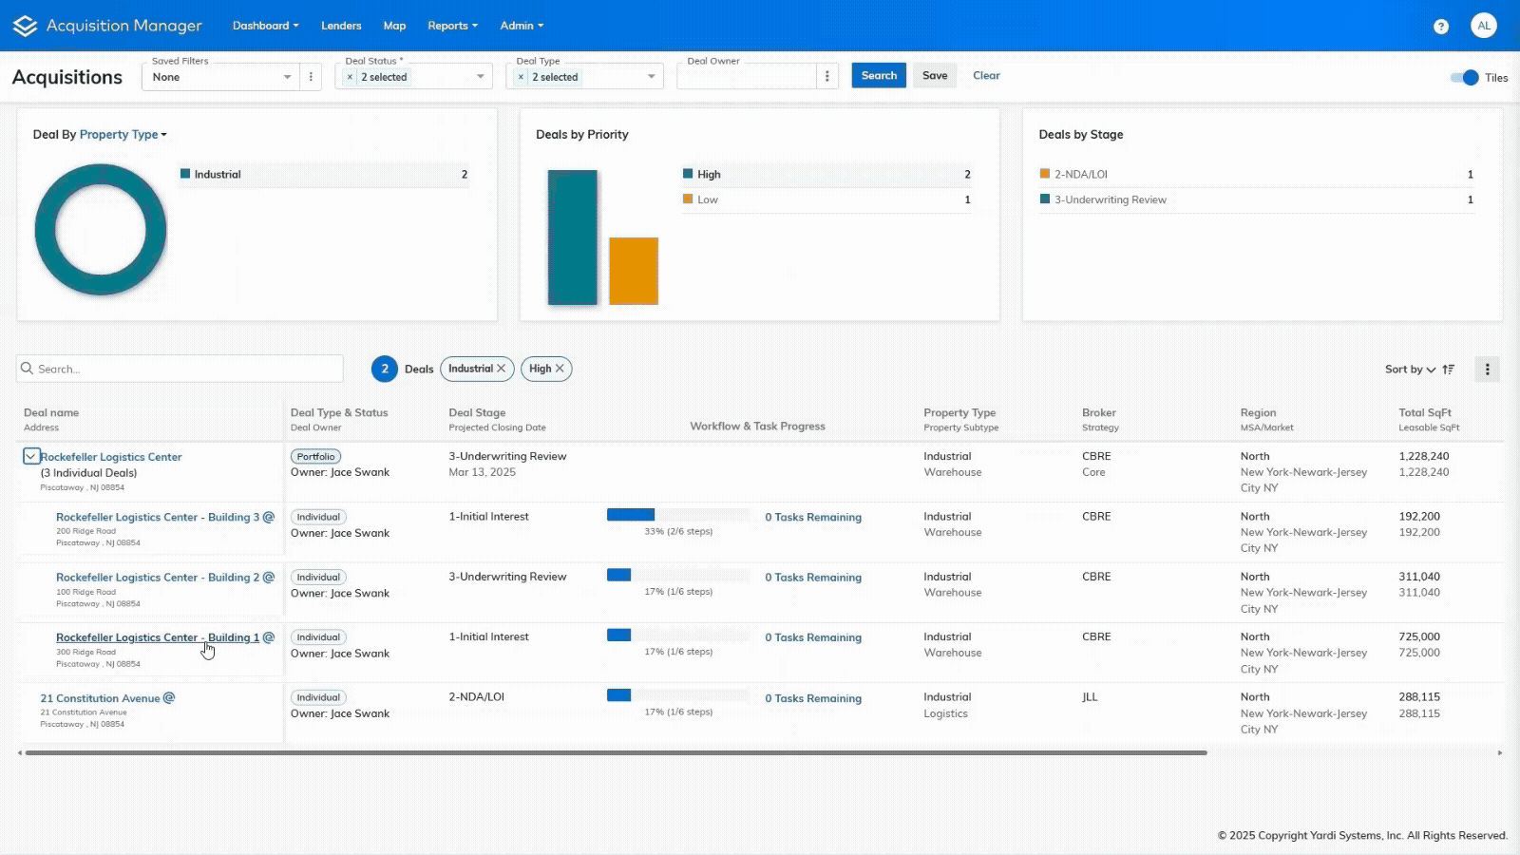The height and width of the screenshot is (855, 1520).
Task: Click the teal High priority bar
Action: click(x=573, y=237)
